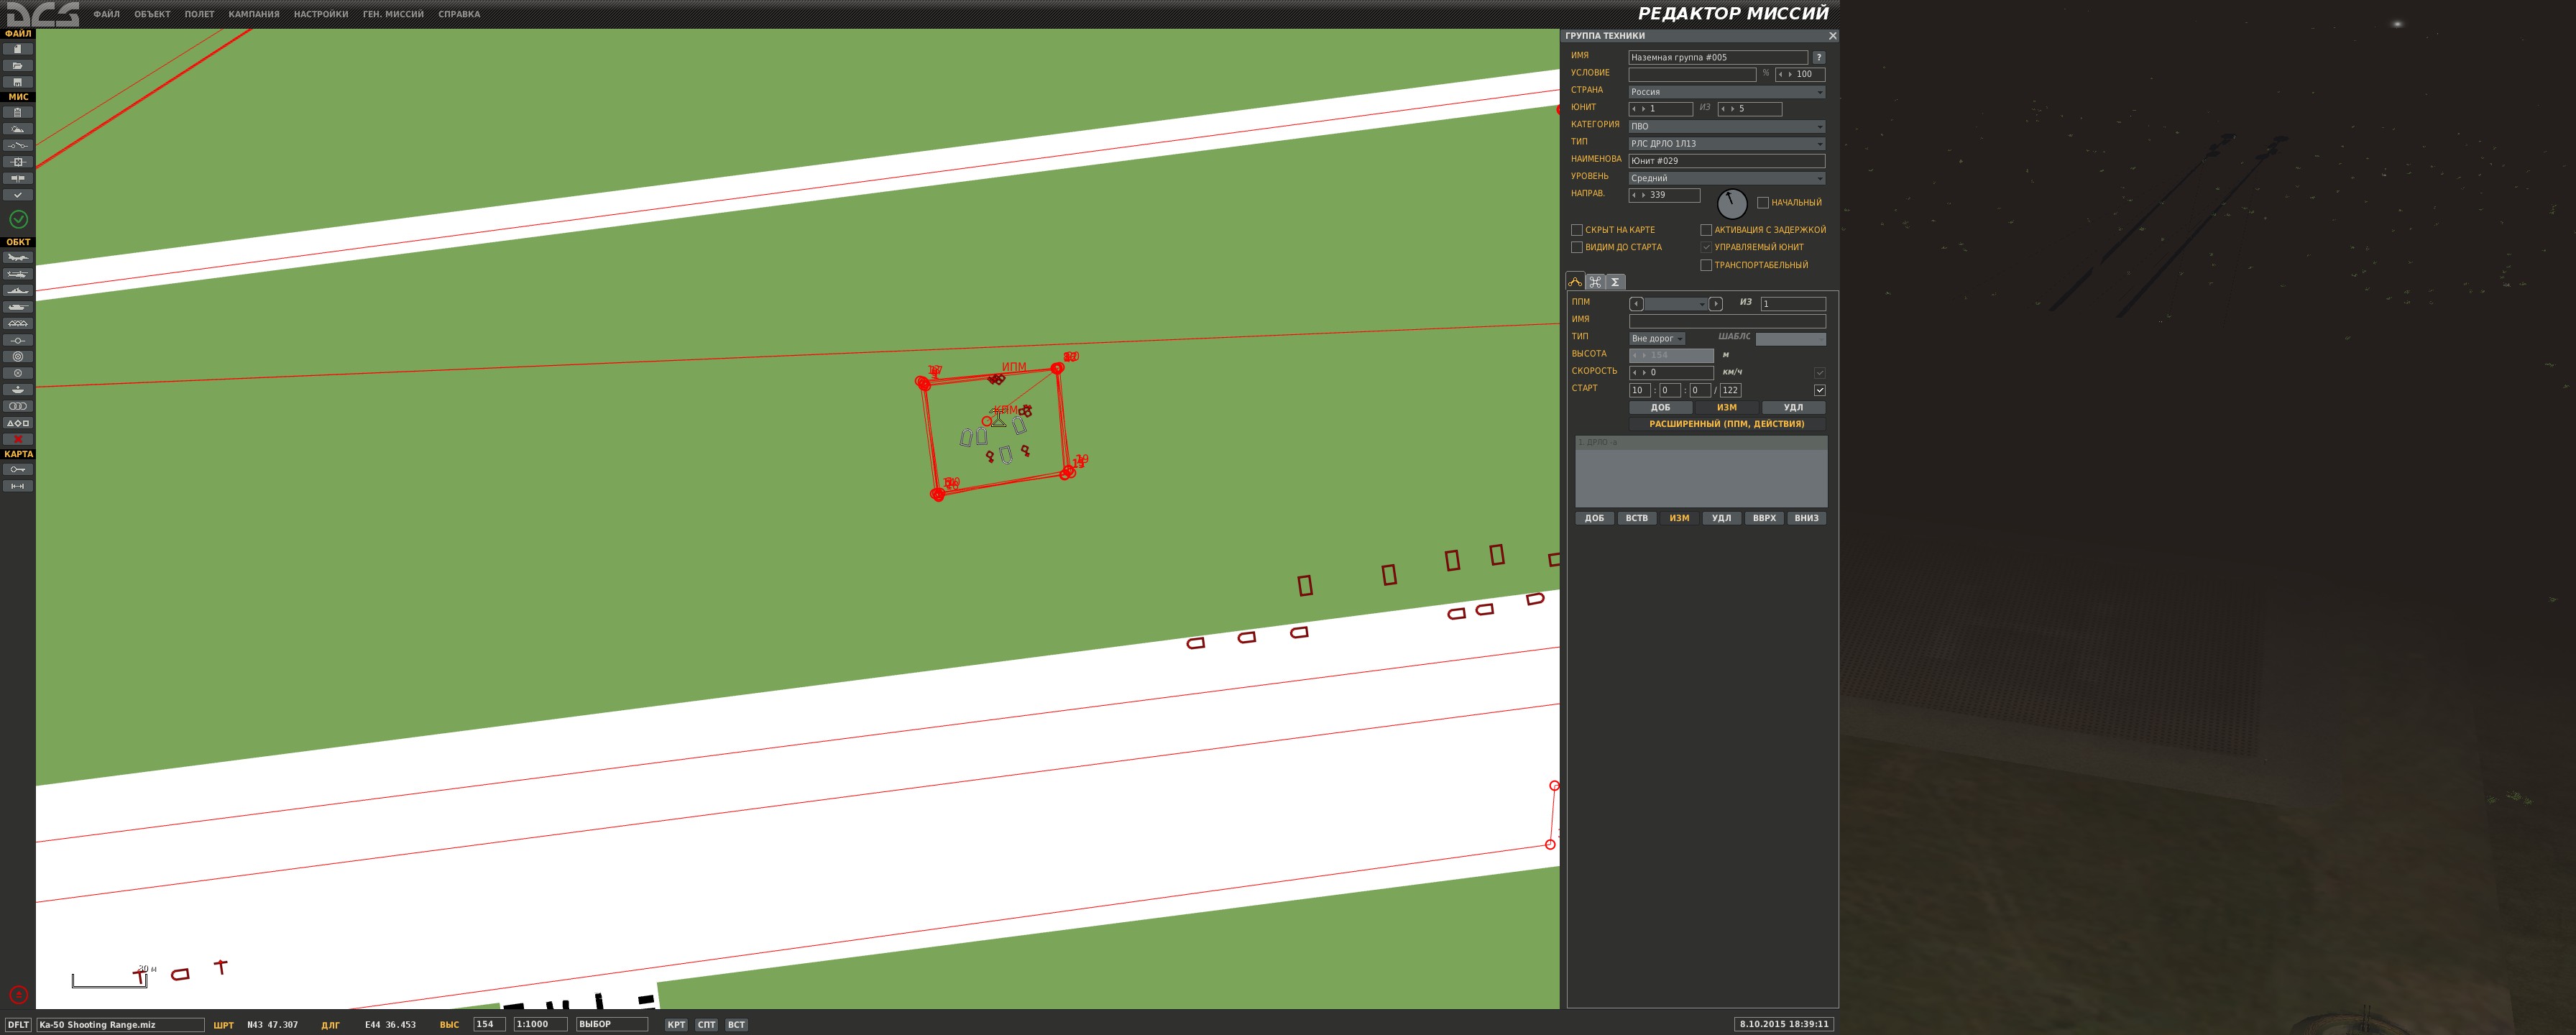Switch to the sigma summary tab
The height and width of the screenshot is (1035, 2576).
(x=1615, y=282)
